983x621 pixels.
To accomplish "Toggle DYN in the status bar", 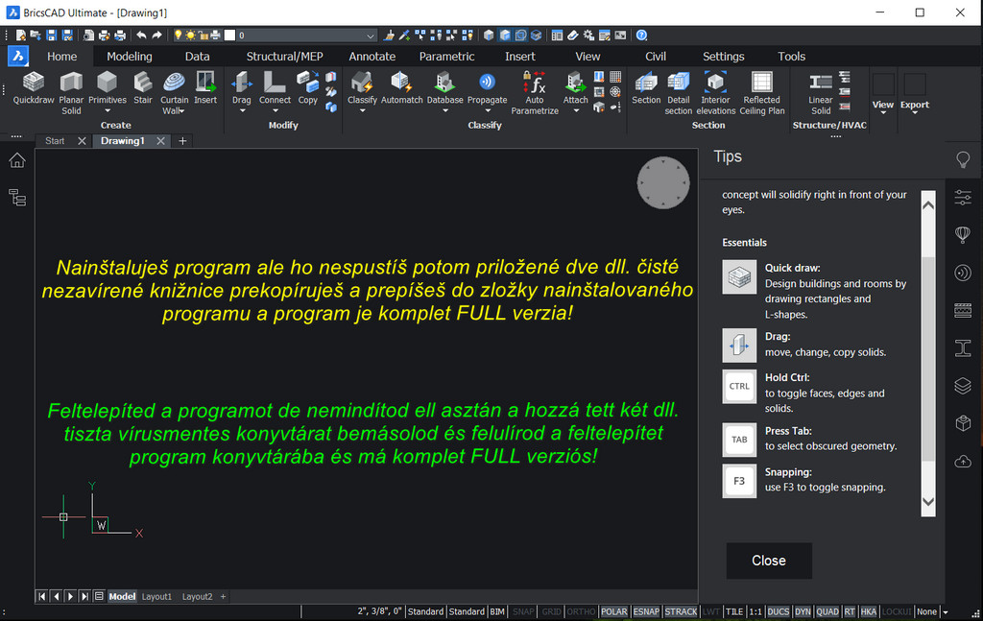I will coord(803,611).
